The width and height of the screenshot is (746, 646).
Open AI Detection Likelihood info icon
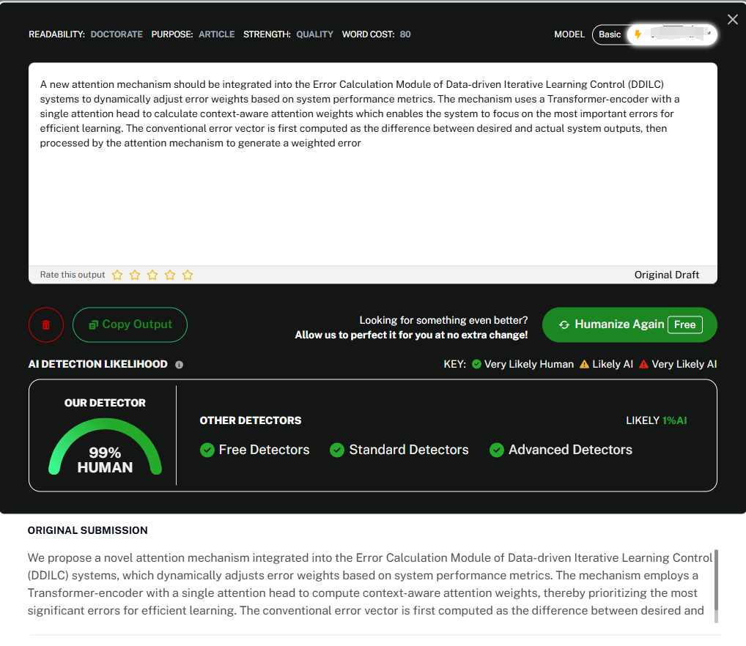point(179,365)
